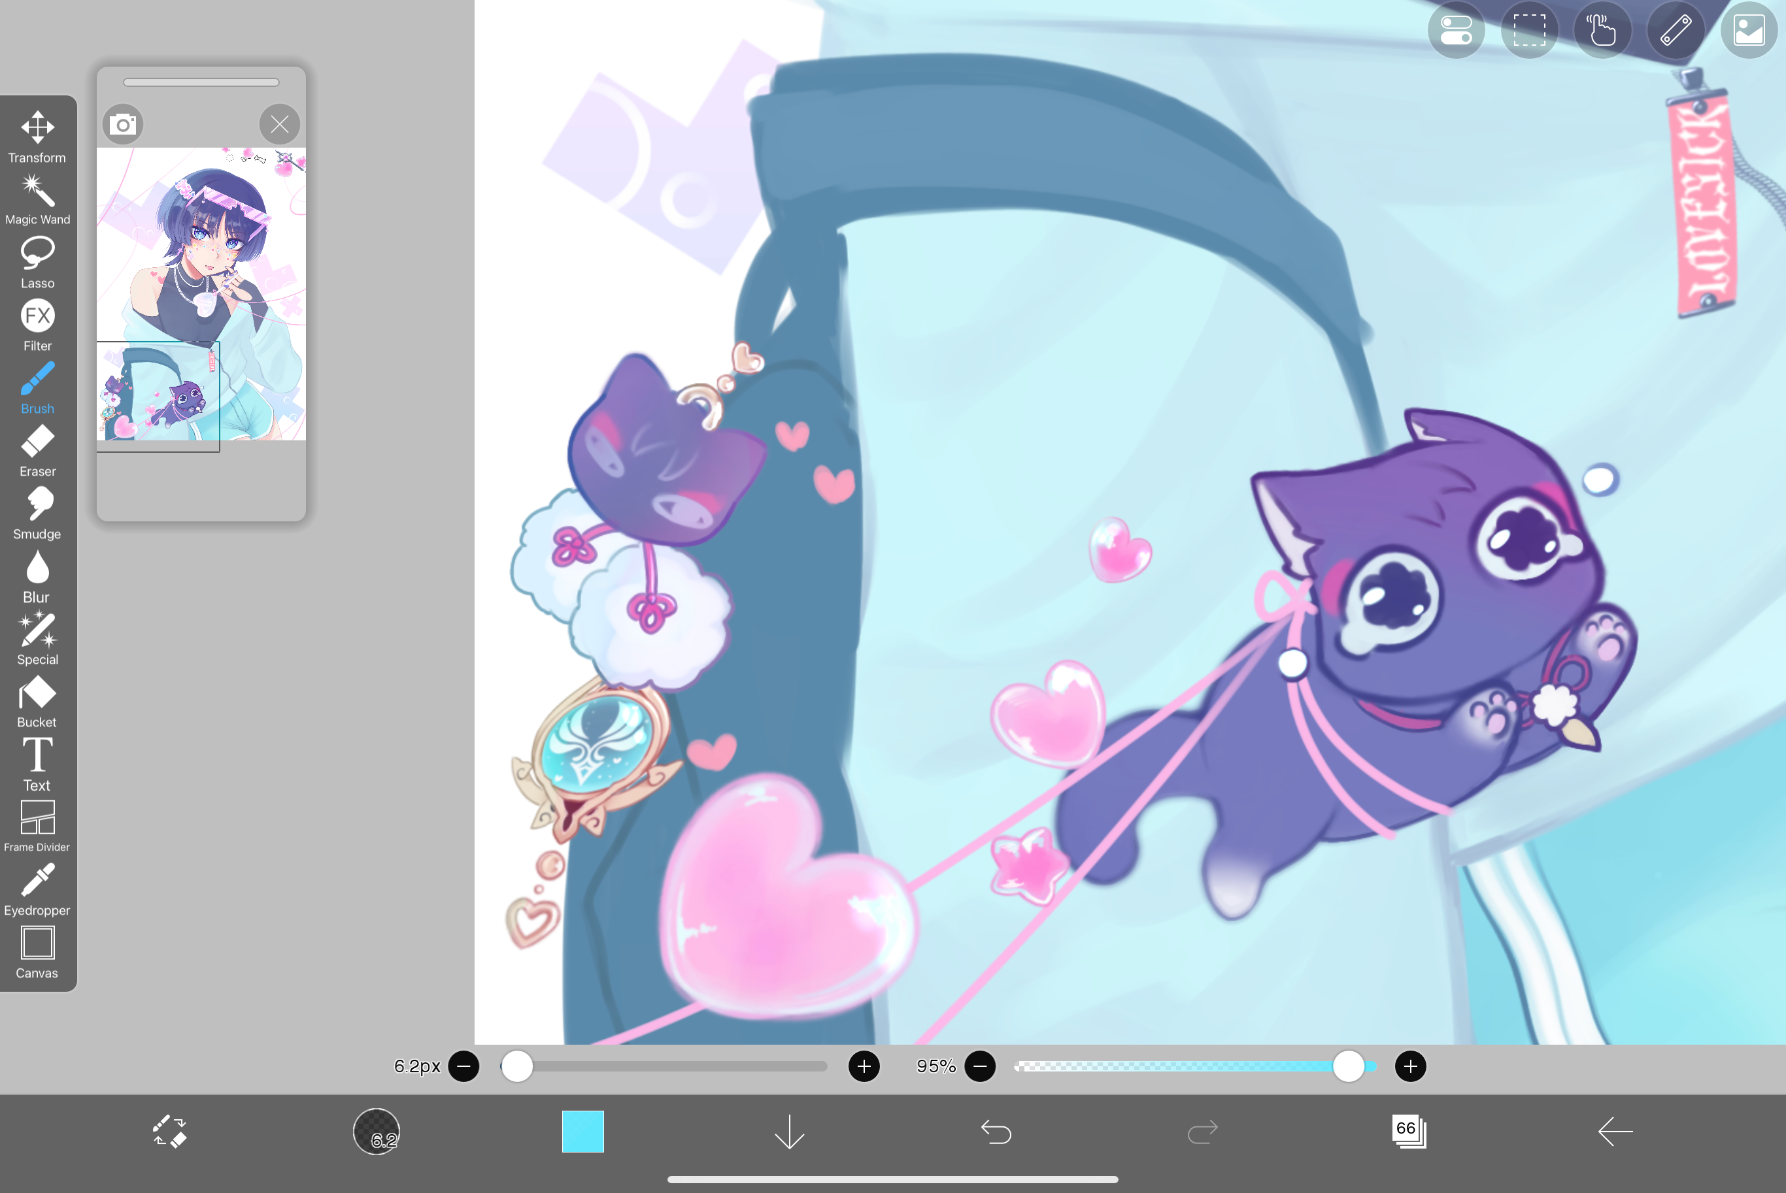The width and height of the screenshot is (1786, 1193).
Task: Open the Frame Divider tool
Action: 37,823
